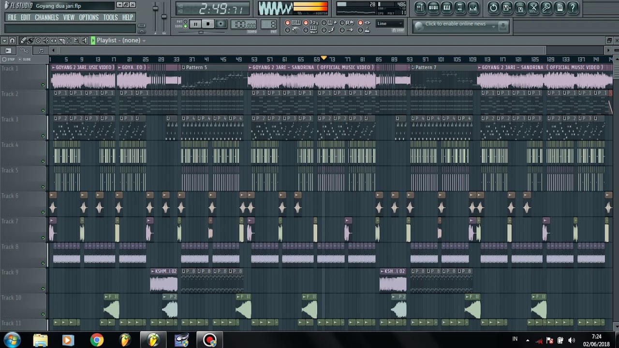This screenshot has width=619, height=348.
Task: Choose the Select marquee tool
Action: click(69, 41)
